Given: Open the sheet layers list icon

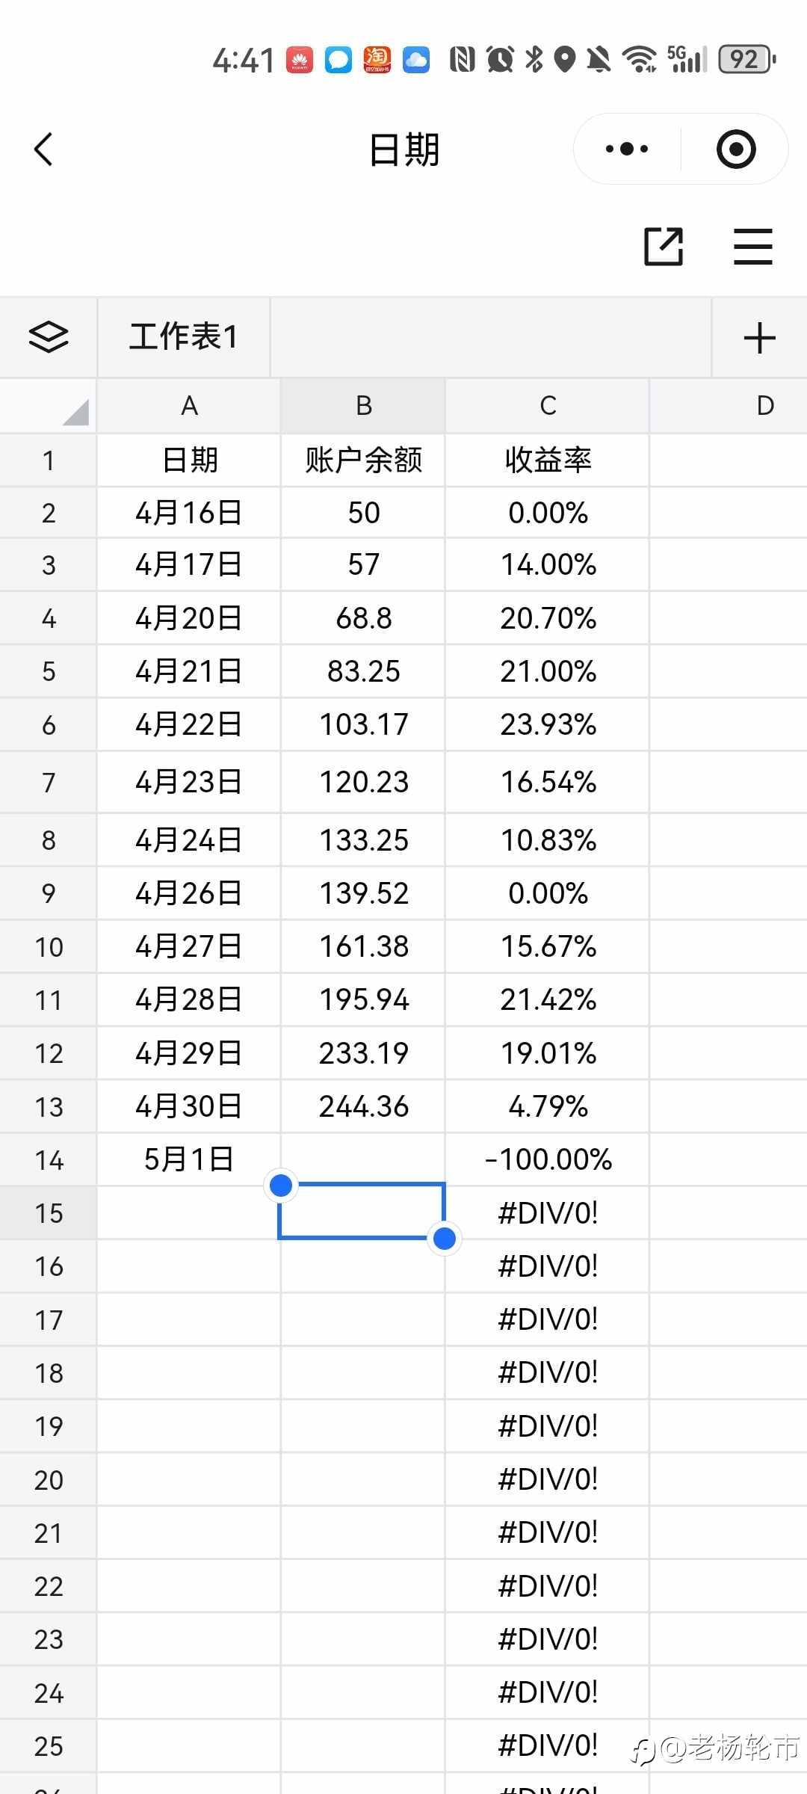Looking at the screenshot, I should (49, 337).
